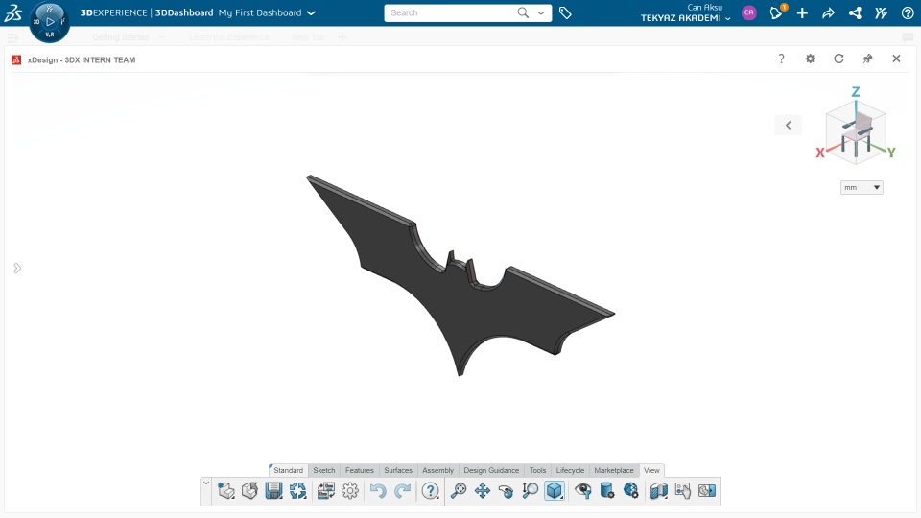The image size is (921, 518).
Task: Open toolbar settings gear icon
Action: (x=350, y=490)
